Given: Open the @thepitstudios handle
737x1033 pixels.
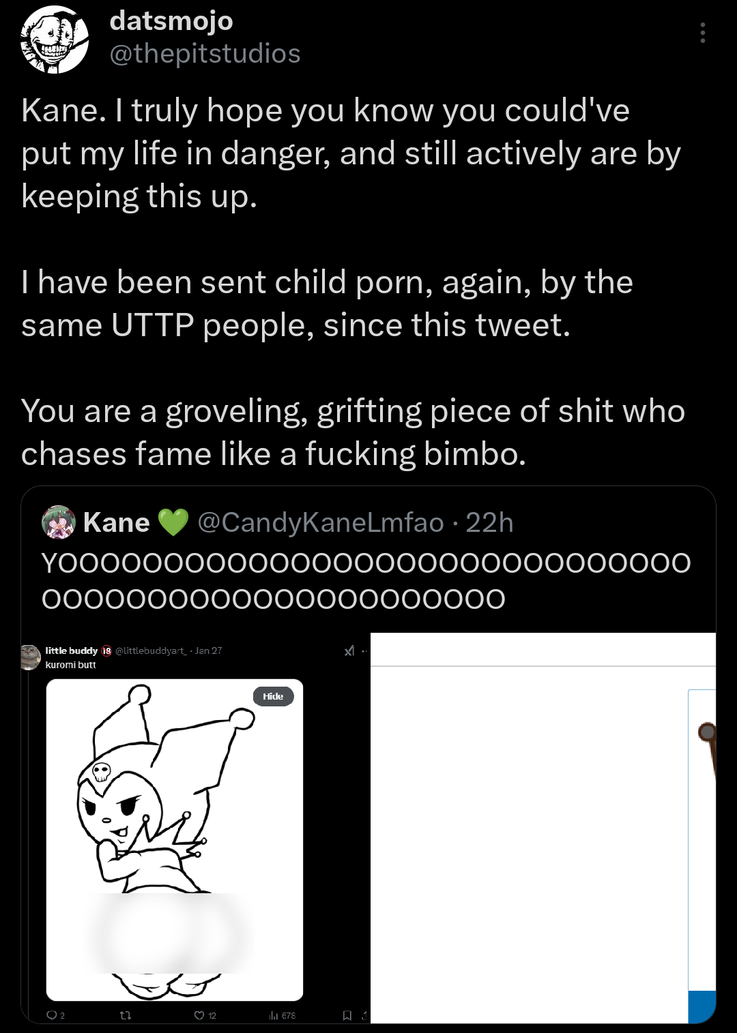Looking at the screenshot, I should (205, 53).
